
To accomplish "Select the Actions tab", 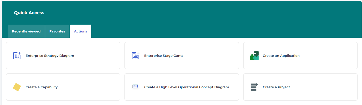I will coord(81,31).
